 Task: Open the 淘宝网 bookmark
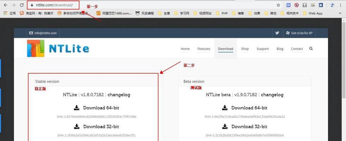(x=37, y=13)
